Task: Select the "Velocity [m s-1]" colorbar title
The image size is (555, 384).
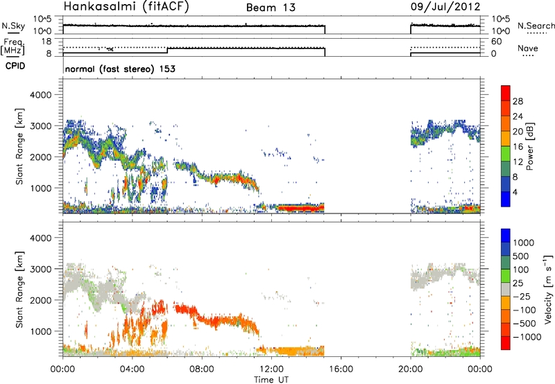Action: pyautogui.click(x=548, y=289)
